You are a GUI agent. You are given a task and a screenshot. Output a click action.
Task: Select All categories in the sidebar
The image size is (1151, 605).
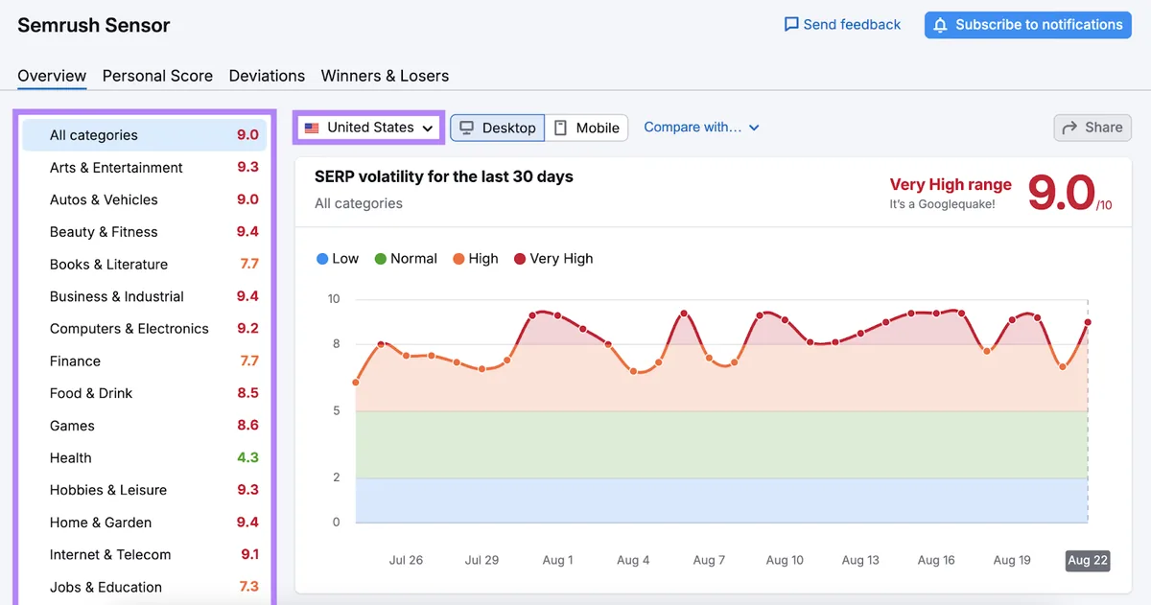(x=144, y=135)
